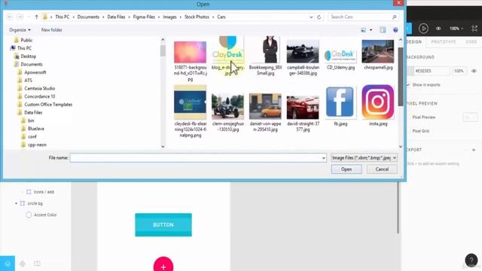Click the teal BUTTON on canvas
482x271 pixels.
tap(163, 225)
